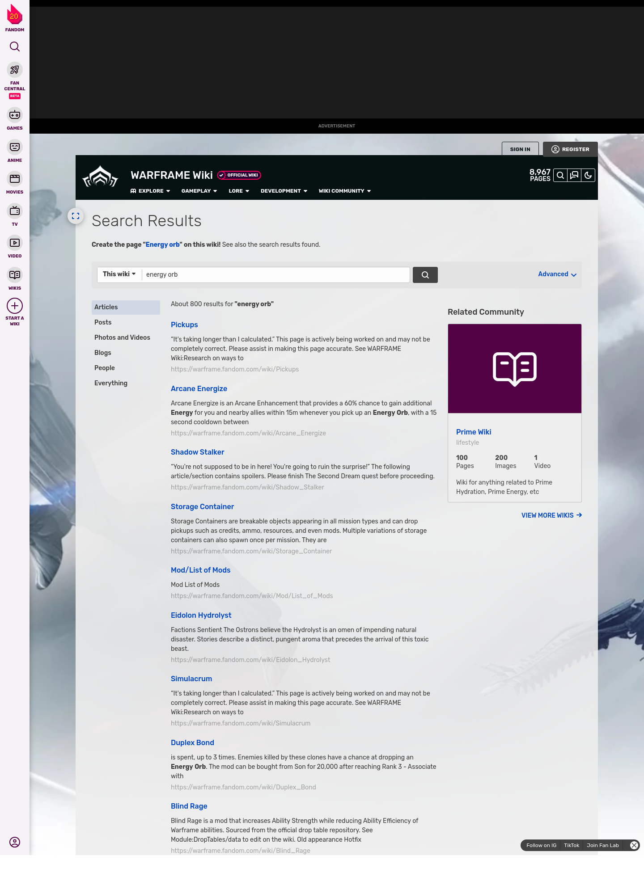Click the wiki header search icon

click(x=560, y=175)
